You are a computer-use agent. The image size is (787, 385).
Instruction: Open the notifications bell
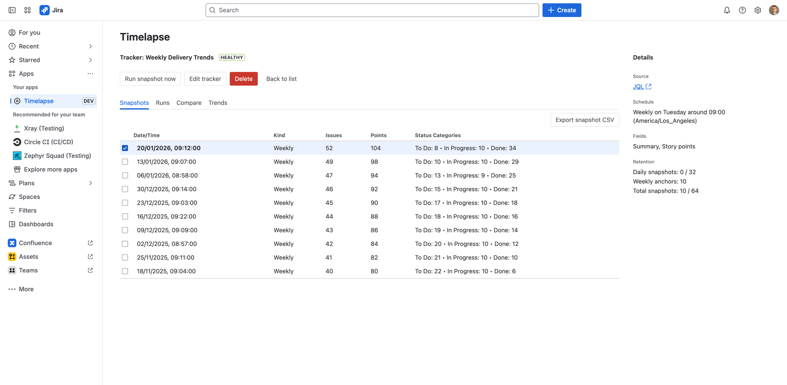(x=727, y=10)
